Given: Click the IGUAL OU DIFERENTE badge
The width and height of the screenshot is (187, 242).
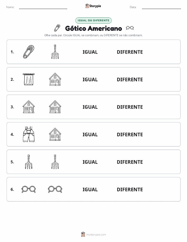Looking at the screenshot, I should 93,20.
